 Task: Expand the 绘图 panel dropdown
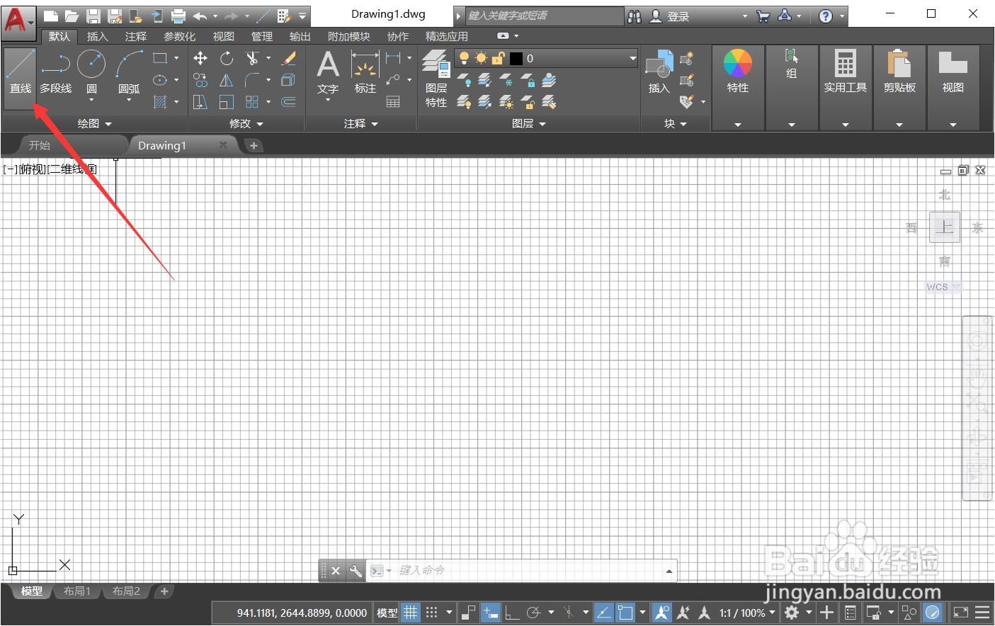pos(94,123)
